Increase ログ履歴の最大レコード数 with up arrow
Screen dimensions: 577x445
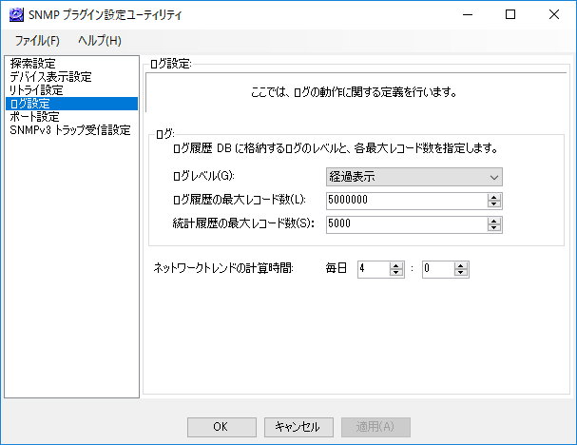(494, 197)
